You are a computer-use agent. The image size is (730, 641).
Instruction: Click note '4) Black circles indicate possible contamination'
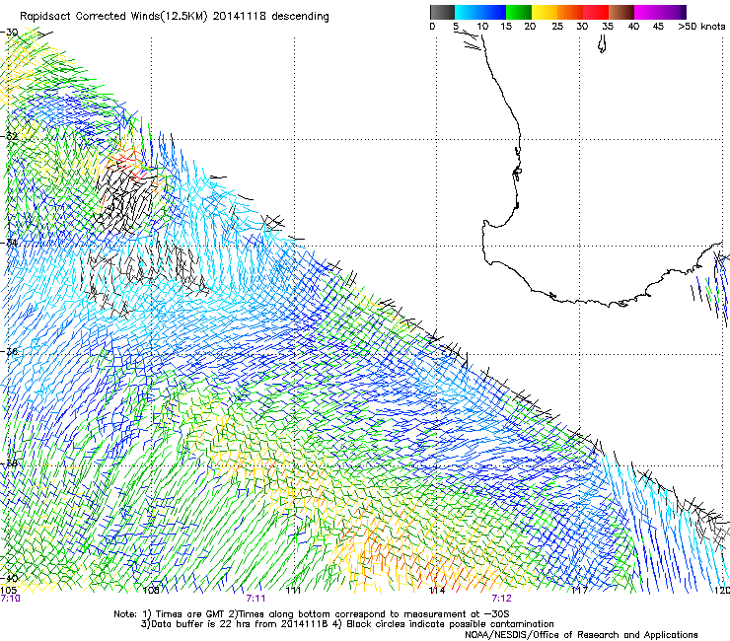[443, 624]
